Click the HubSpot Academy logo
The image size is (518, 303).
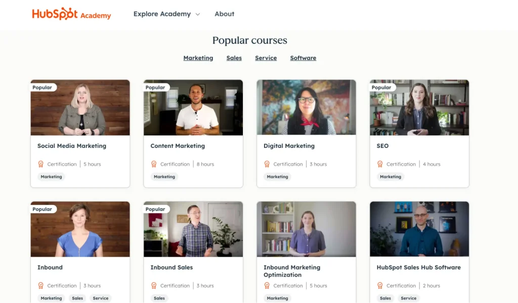pos(71,15)
